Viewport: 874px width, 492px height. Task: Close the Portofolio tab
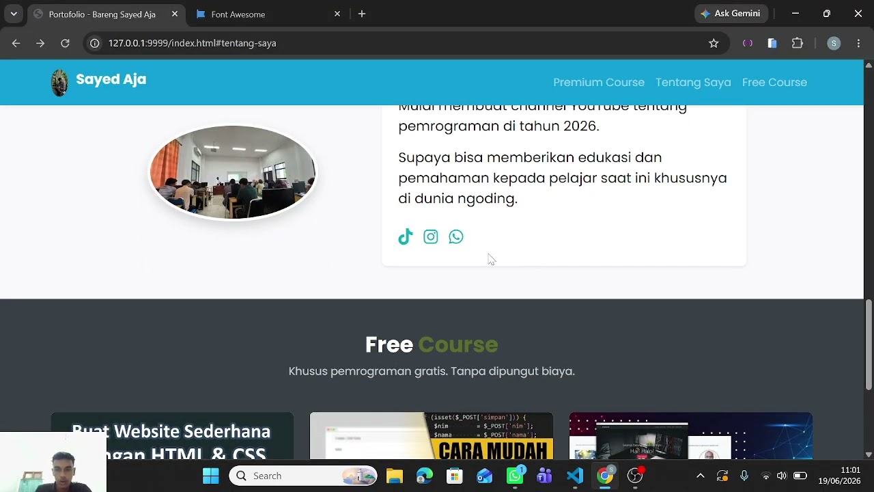click(x=175, y=14)
